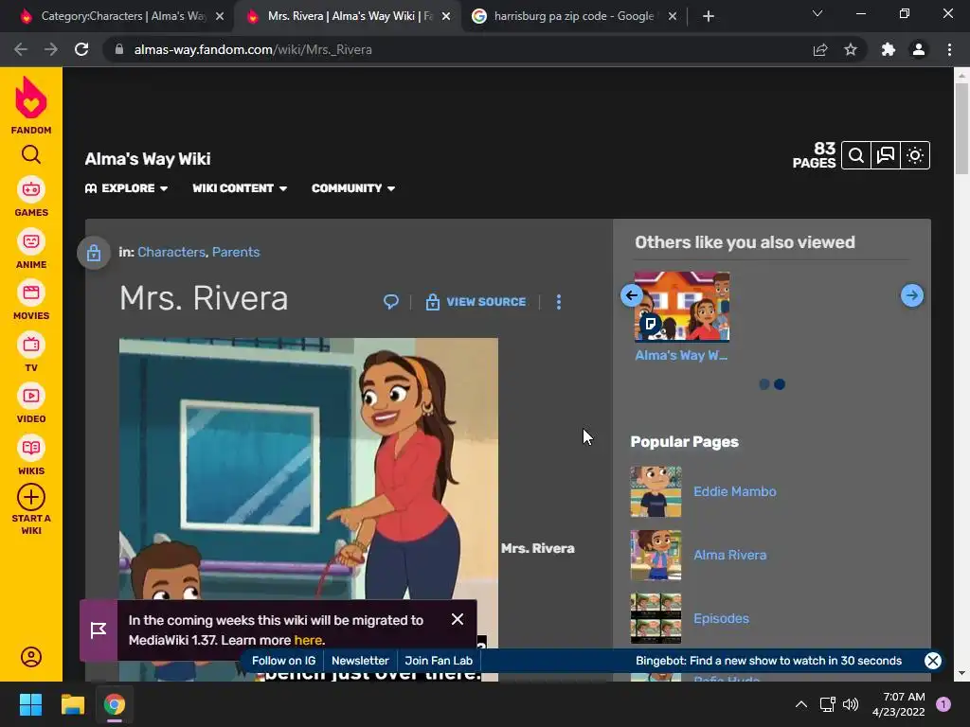Open the Parents category link

(x=236, y=252)
